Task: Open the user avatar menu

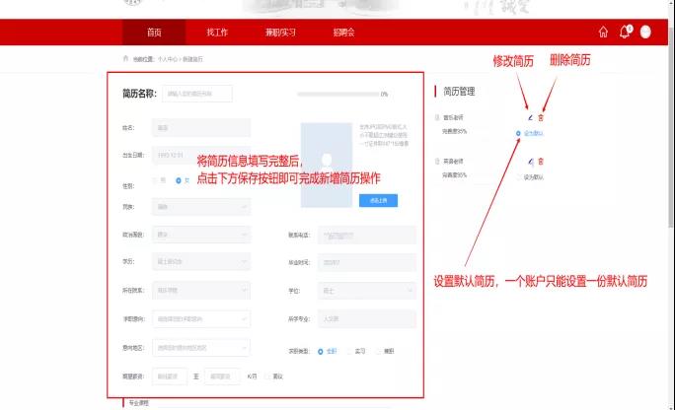Action: point(645,32)
